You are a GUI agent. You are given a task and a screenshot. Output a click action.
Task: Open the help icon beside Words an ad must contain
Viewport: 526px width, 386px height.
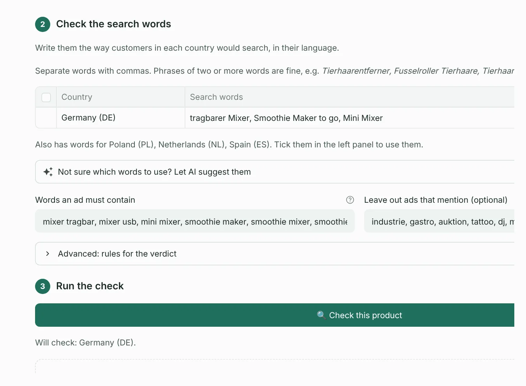350,200
